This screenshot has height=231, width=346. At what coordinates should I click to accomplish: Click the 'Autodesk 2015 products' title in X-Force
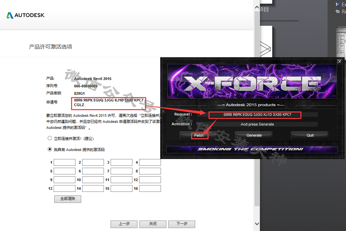click(x=251, y=105)
